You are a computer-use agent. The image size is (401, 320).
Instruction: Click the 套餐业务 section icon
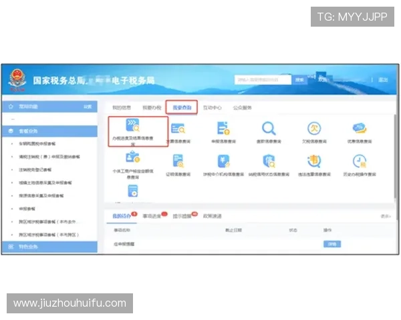pos(11,131)
